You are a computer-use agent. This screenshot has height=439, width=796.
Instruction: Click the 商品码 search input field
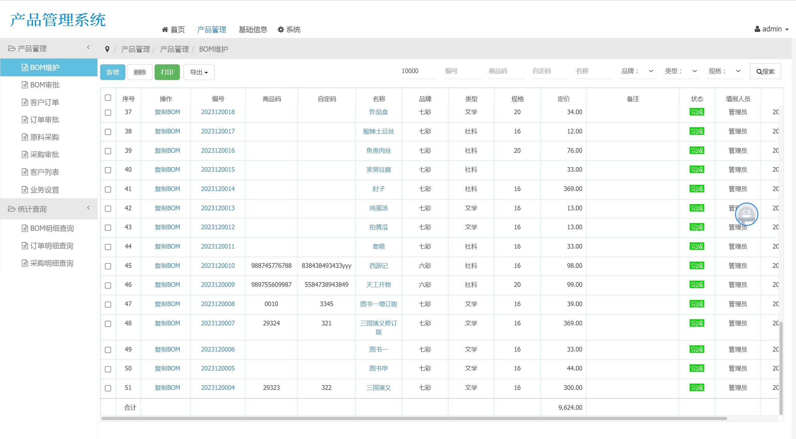pos(506,71)
